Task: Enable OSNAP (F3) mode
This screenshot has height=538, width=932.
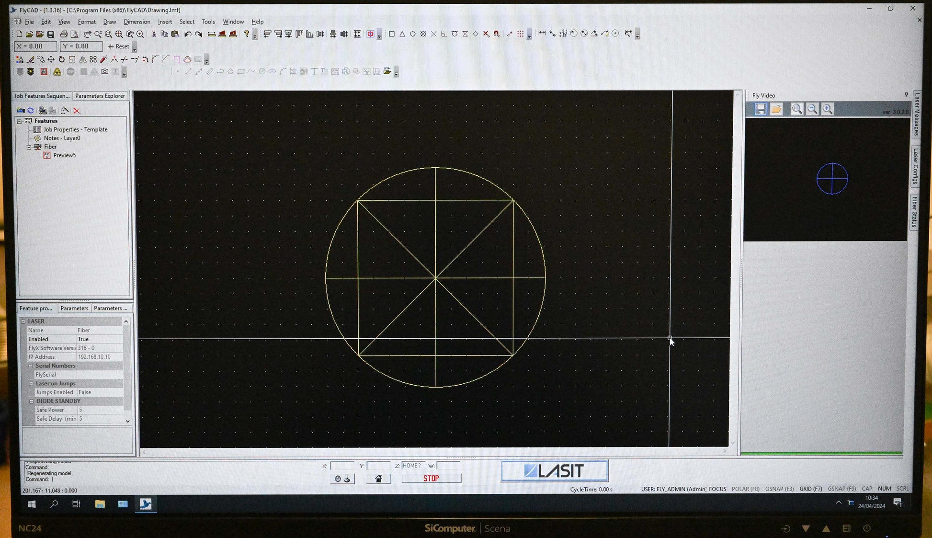Action: coord(780,489)
